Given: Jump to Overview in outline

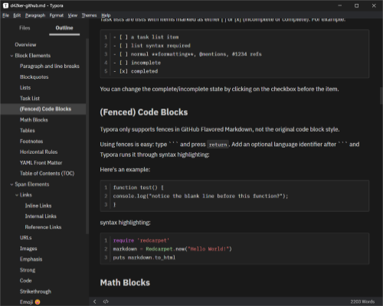Looking at the screenshot, I should point(25,44).
